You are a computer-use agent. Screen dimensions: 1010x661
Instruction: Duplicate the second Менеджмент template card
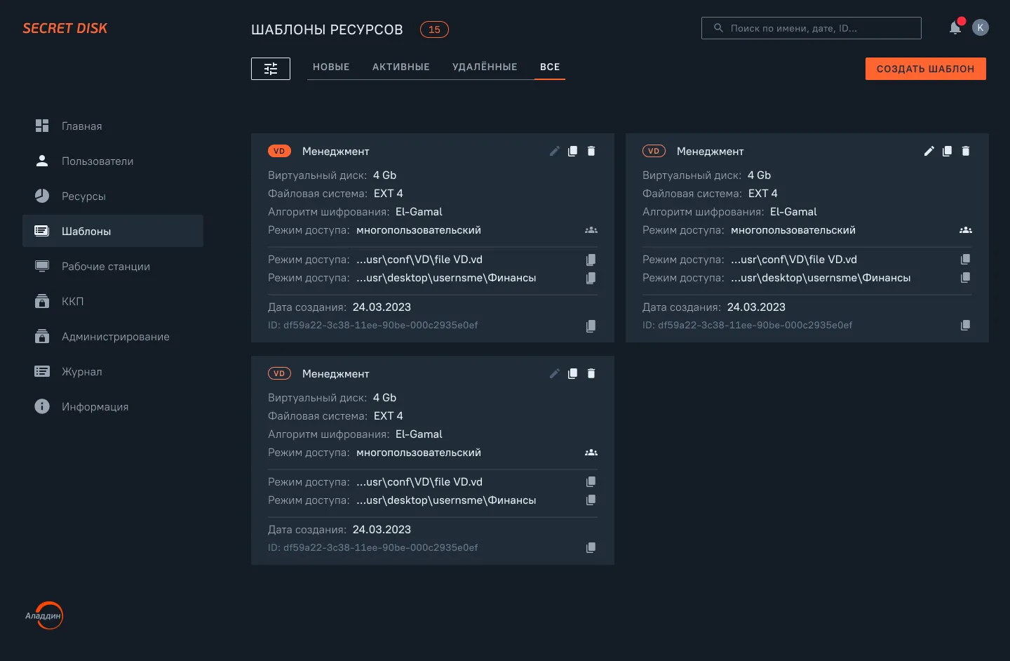tap(947, 151)
